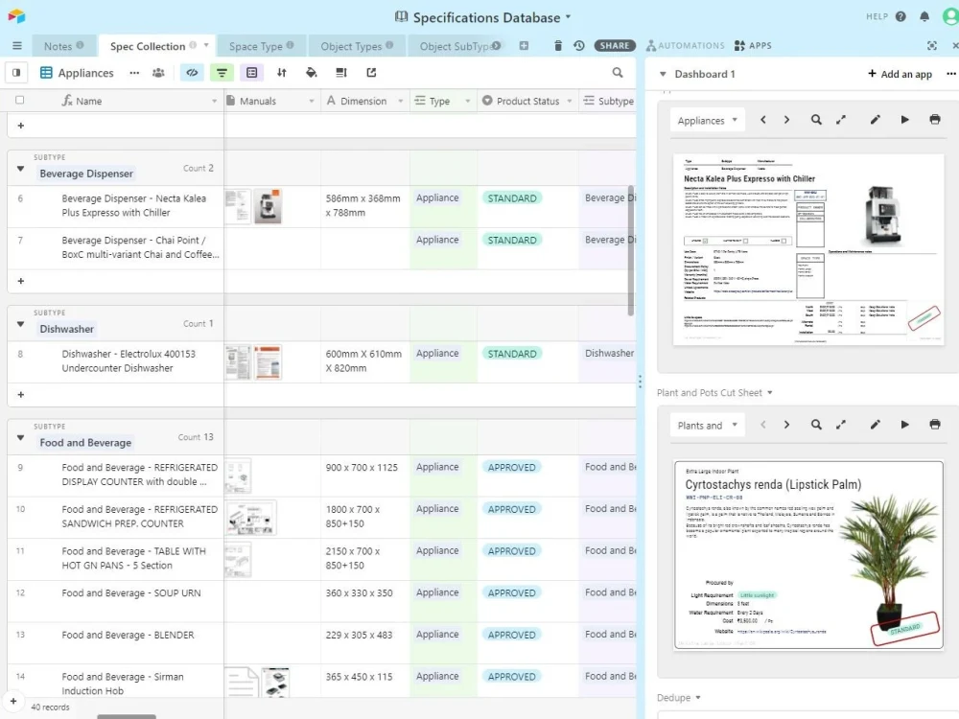The height and width of the screenshot is (719, 959).
Task: Open the Appliances view name
Action: point(77,73)
